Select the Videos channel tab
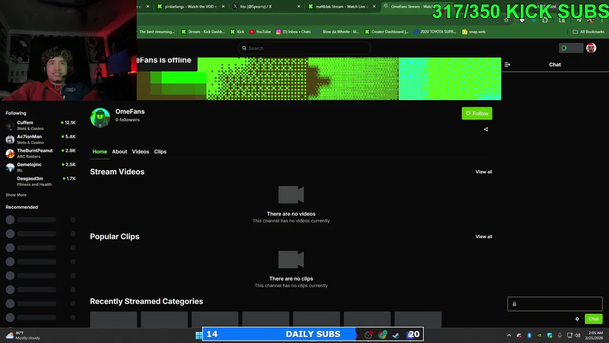 point(140,151)
